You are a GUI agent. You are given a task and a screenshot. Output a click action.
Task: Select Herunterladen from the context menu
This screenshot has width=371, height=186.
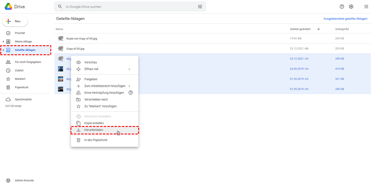(x=94, y=130)
